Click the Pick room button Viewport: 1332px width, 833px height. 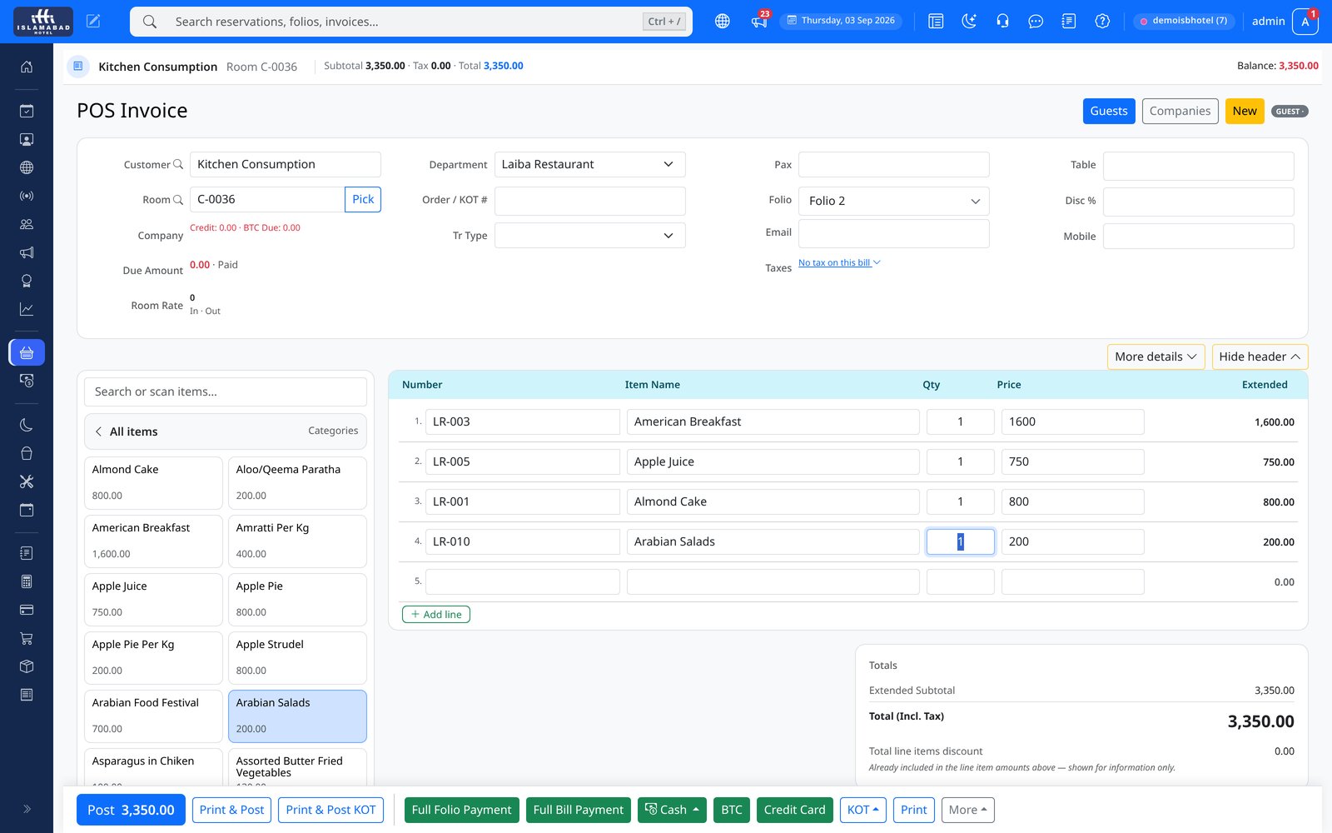point(363,199)
